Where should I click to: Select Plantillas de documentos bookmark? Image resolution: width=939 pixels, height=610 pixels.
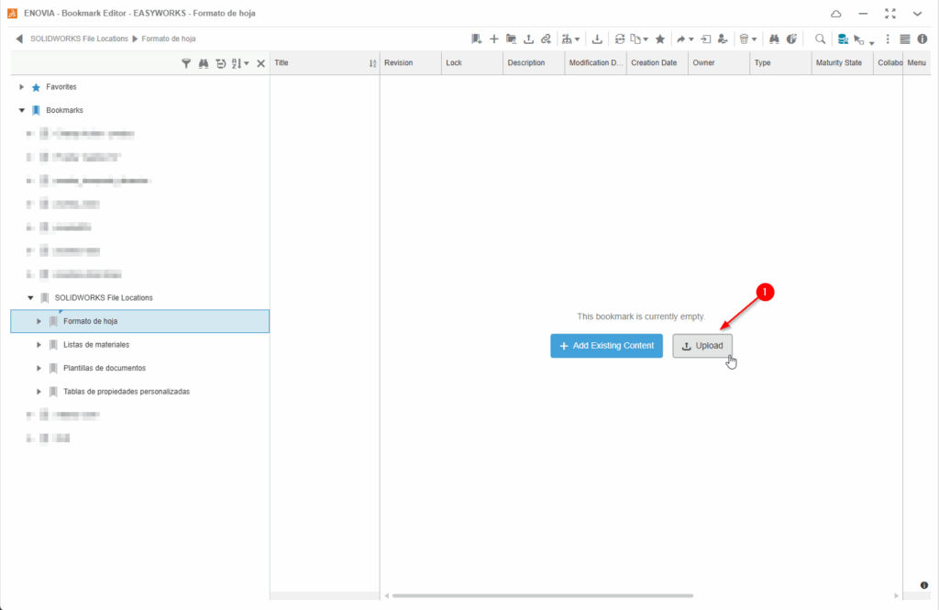pyautogui.click(x=105, y=368)
